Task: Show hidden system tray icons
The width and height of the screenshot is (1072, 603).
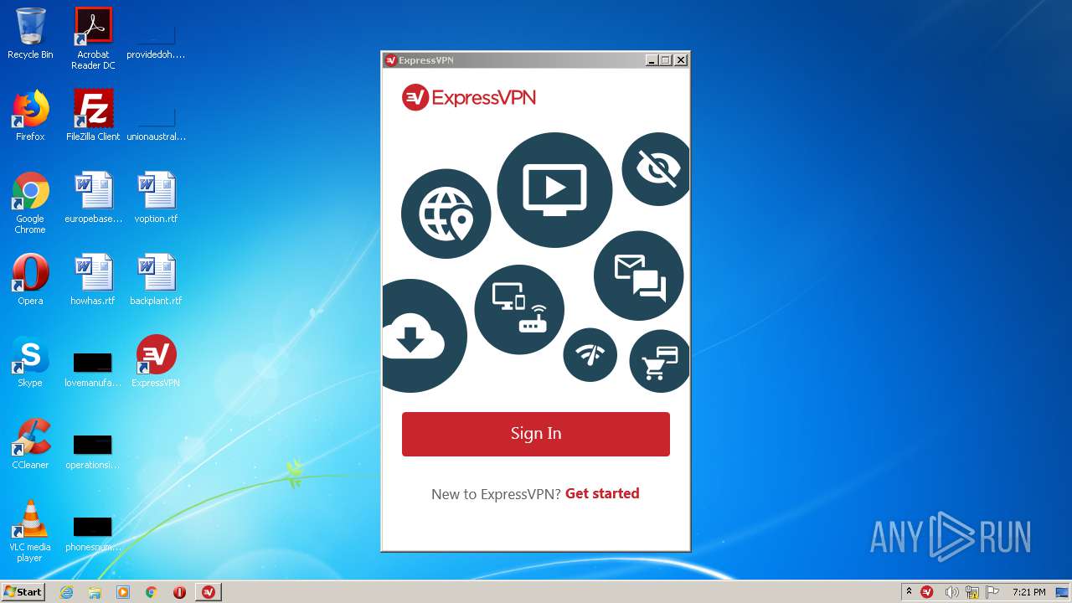Action: (909, 592)
